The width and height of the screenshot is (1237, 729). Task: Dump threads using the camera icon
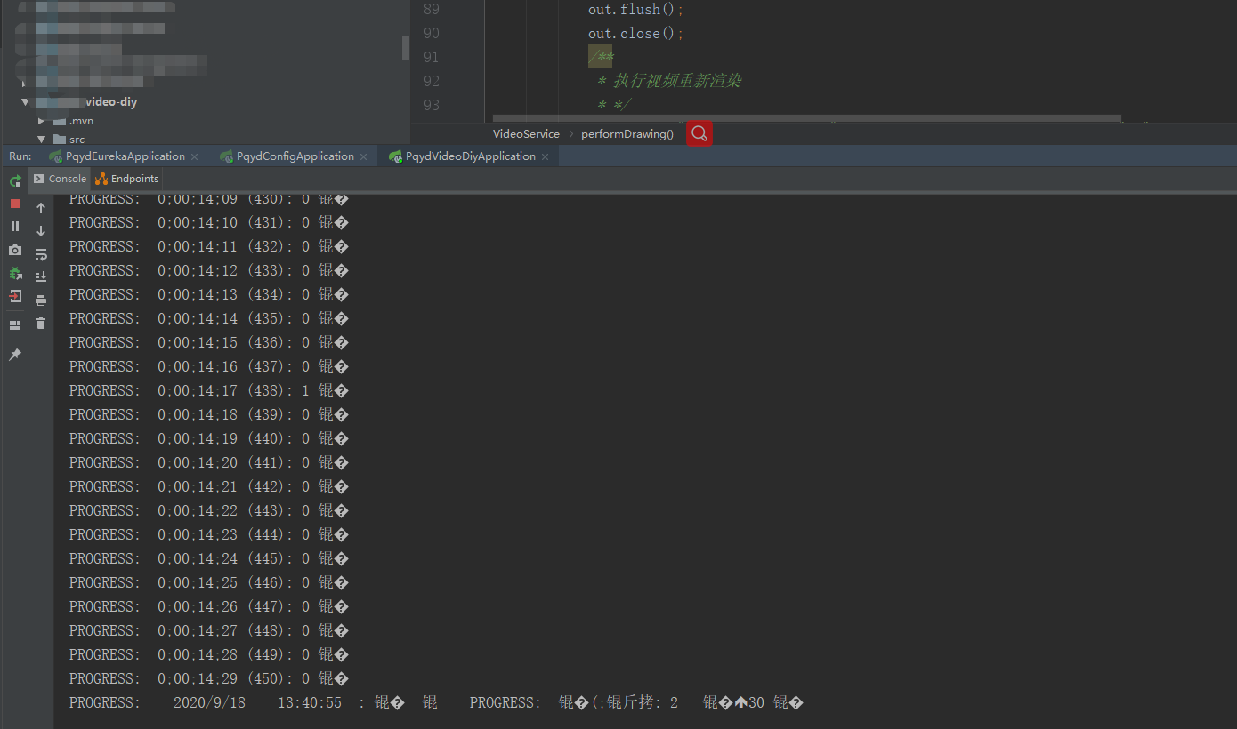[15, 251]
